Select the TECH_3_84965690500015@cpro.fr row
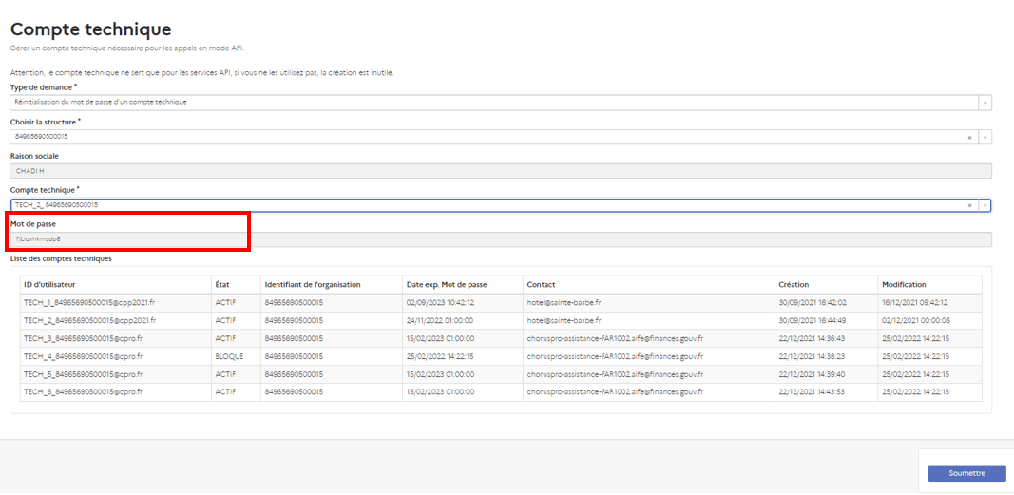 [84, 339]
